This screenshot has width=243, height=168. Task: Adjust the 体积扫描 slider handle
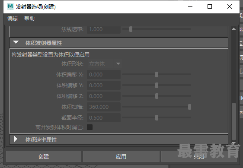189,107
